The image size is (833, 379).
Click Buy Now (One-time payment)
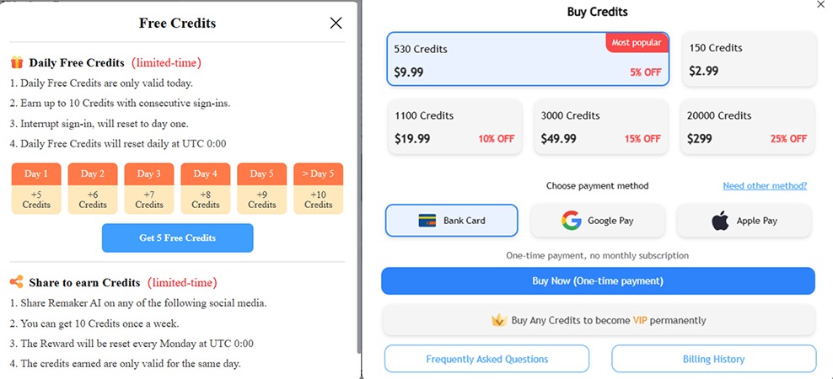[598, 280]
